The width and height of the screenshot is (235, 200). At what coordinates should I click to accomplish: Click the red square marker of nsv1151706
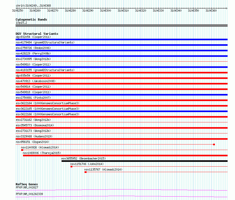pos(72,167)
